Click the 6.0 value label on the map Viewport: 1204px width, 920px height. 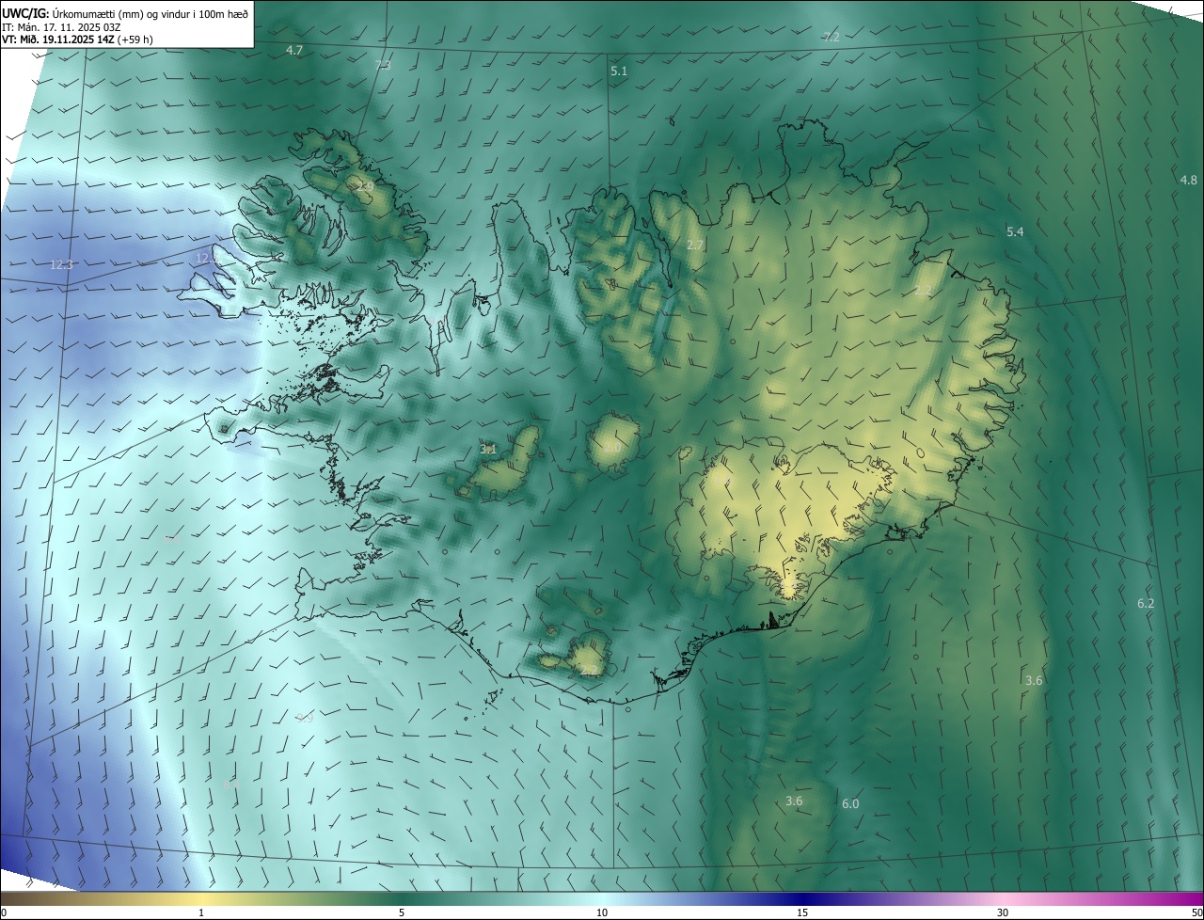850,803
